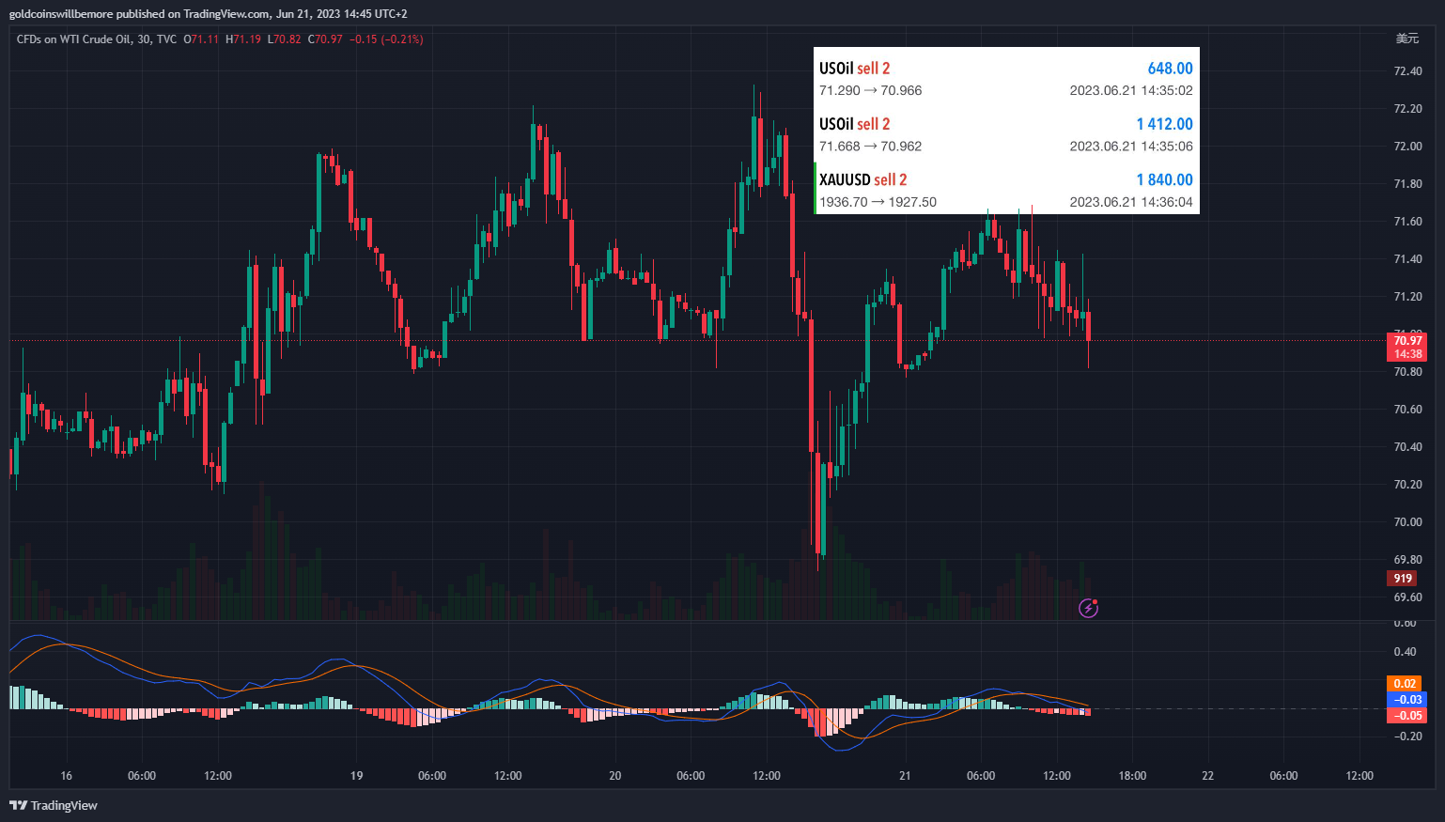Click the purple lightning bolt event icon
Viewport: 1445px width, 822px height.
click(x=1088, y=608)
